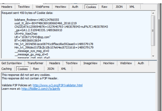Open the response Auth tab

pos(141,63)
